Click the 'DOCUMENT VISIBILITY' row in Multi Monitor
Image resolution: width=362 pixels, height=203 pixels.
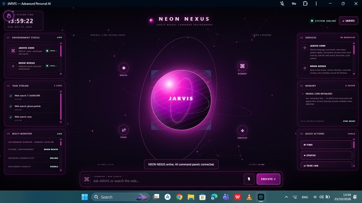point(33,167)
